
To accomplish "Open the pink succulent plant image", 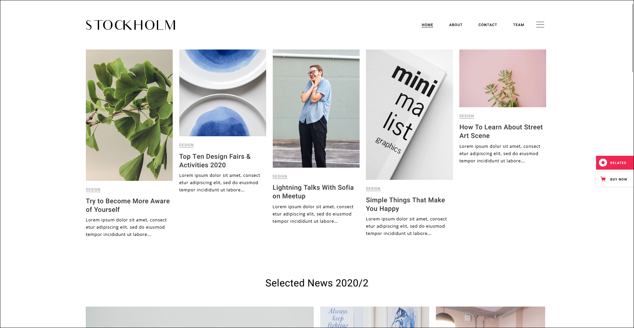I will click(503, 78).
